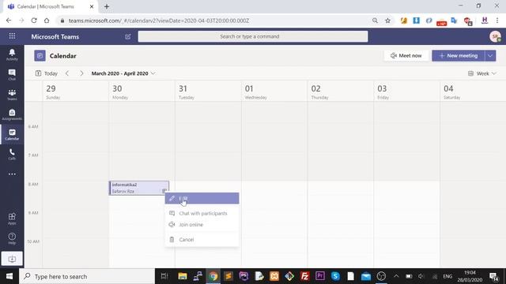506x284 pixels.
Task: Click the taskbar volume icon
Action: point(421,276)
